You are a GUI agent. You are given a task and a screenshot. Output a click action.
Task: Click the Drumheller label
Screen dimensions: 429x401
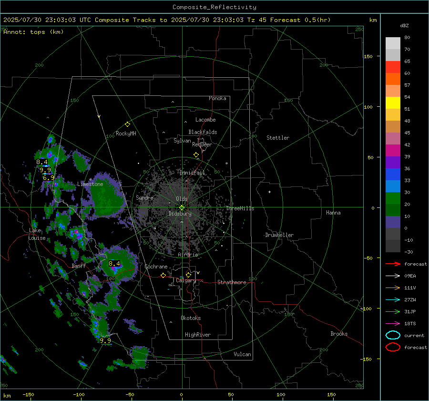[279, 235]
